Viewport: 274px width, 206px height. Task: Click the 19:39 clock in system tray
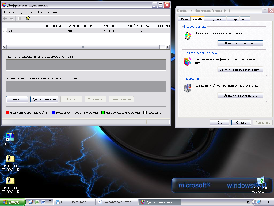point(267,202)
